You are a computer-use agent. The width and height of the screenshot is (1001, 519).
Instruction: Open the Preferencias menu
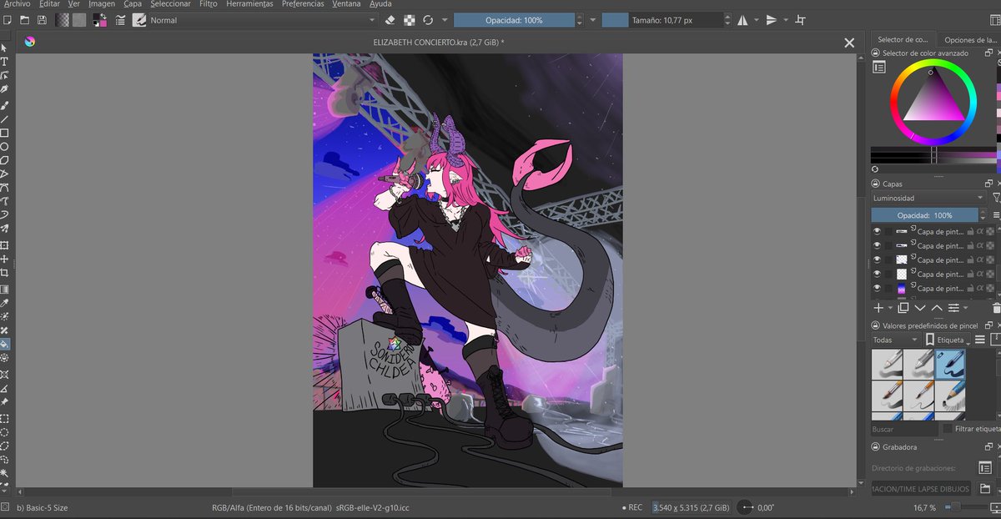[x=303, y=4]
